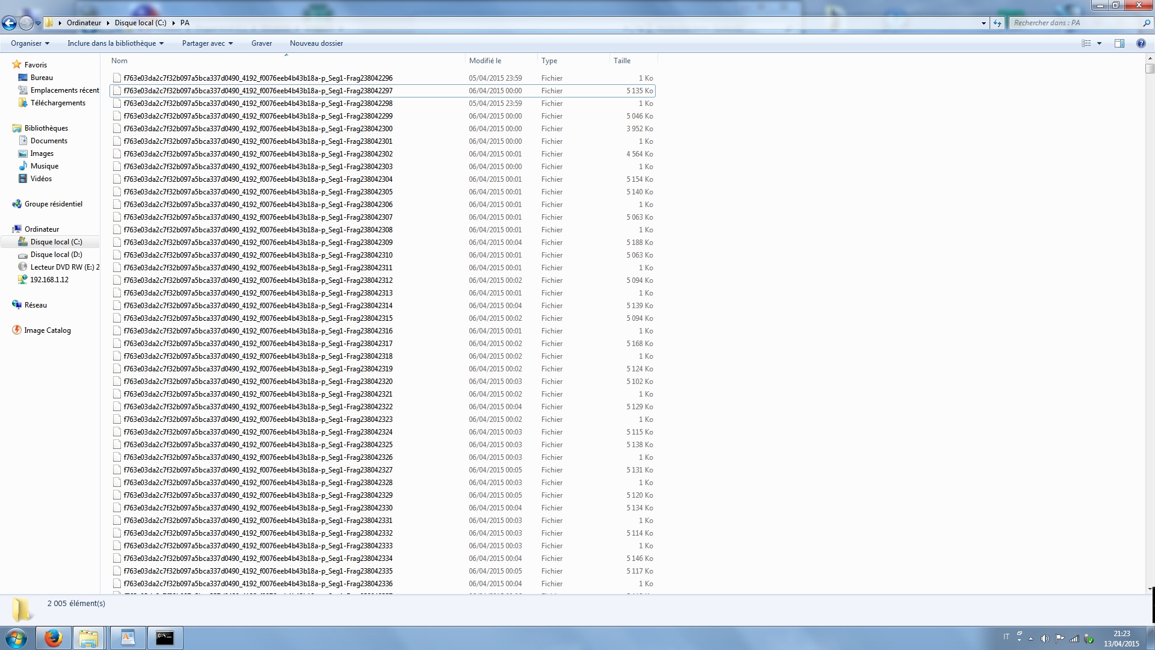Click the refresh button beside address bar
The image size is (1155, 650).
[x=997, y=23]
